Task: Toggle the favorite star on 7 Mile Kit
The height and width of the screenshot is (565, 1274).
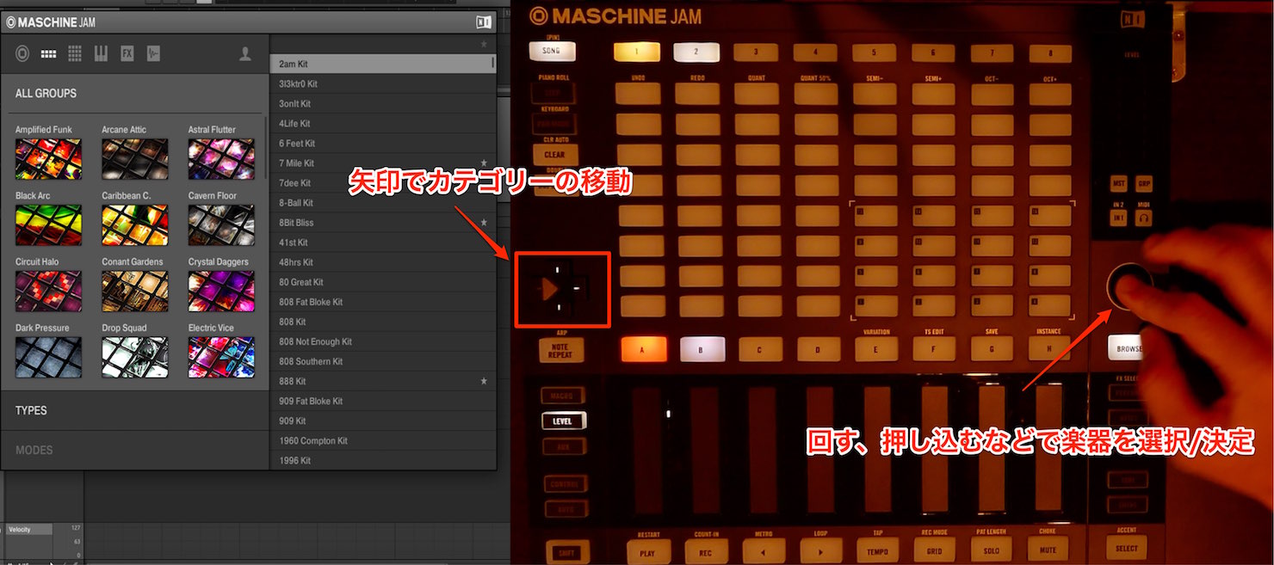Action: (x=484, y=163)
